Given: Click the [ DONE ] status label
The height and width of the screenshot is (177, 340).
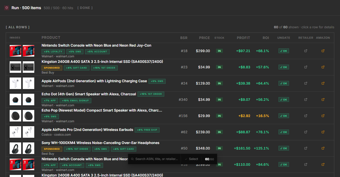Looking at the screenshot, I should click(85, 8).
